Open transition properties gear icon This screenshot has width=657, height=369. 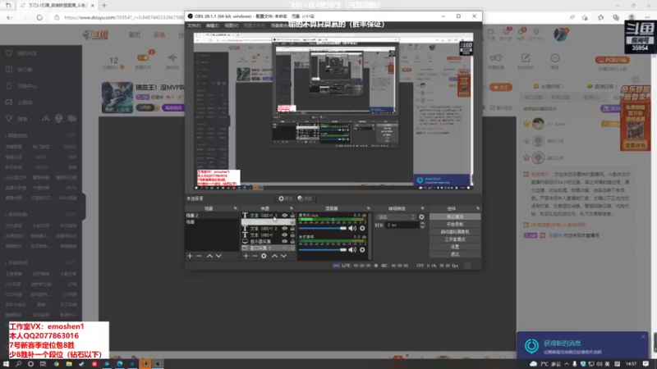point(421,217)
